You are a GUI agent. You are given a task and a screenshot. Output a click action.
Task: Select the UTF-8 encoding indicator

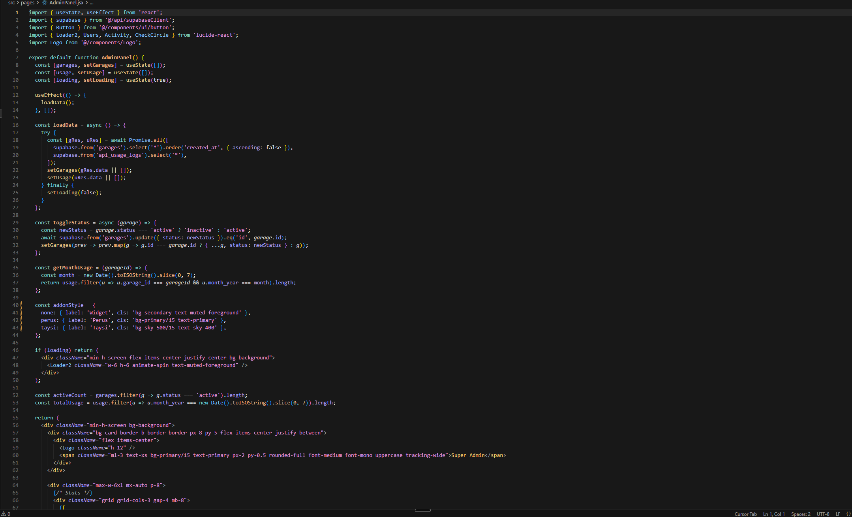tap(823, 514)
